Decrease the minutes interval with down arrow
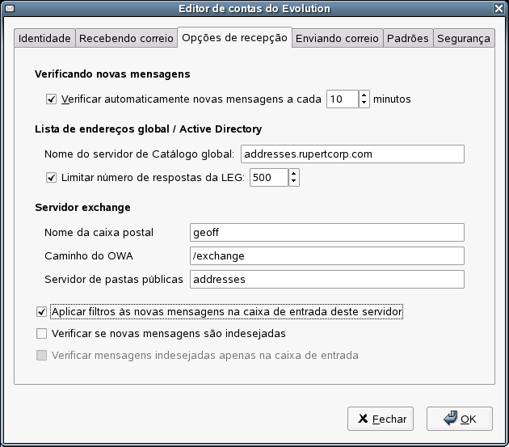Screen dimensions: 509x447 pyautogui.click(x=364, y=103)
